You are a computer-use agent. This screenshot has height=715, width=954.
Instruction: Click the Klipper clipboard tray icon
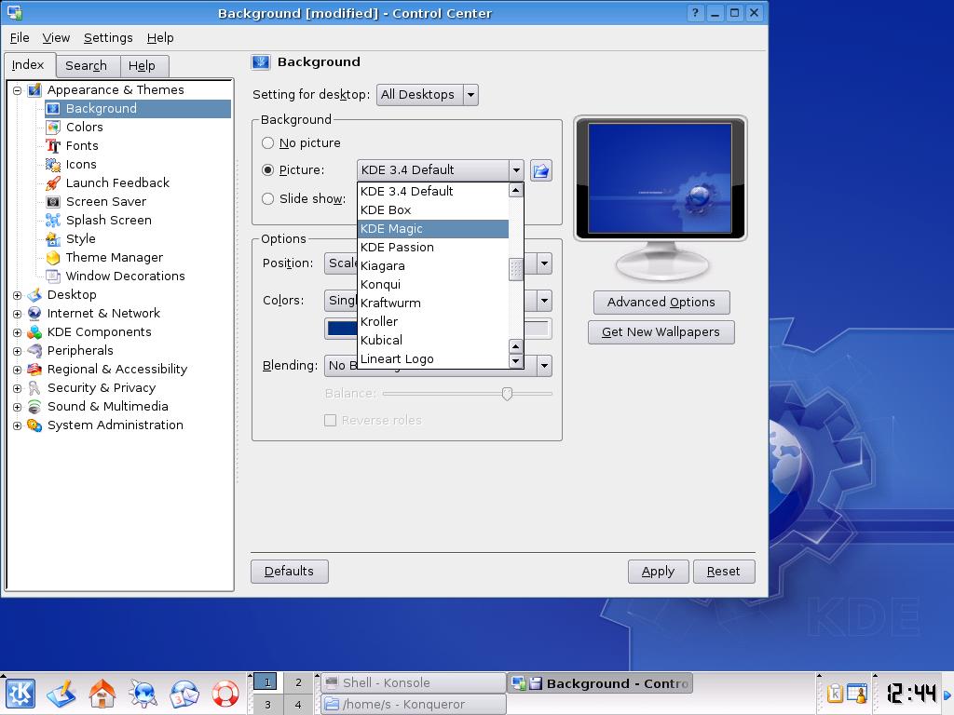point(835,694)
